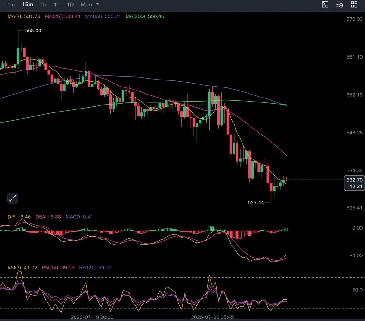Open the More timeframes dropdown

90,5
